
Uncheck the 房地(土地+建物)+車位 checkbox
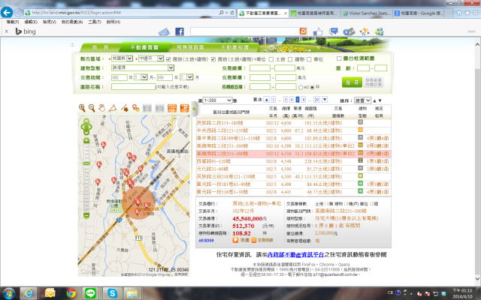click(213, 59)
